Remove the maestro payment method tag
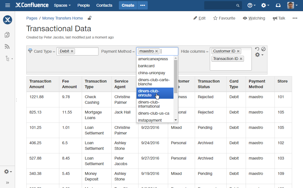 tap(156, 51)
